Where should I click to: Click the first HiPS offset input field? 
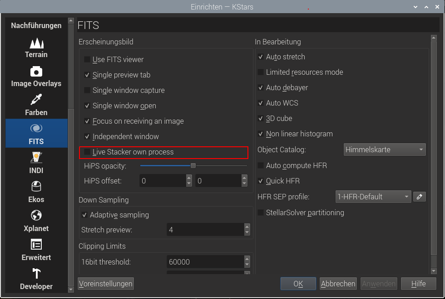(x=163, y=181)
